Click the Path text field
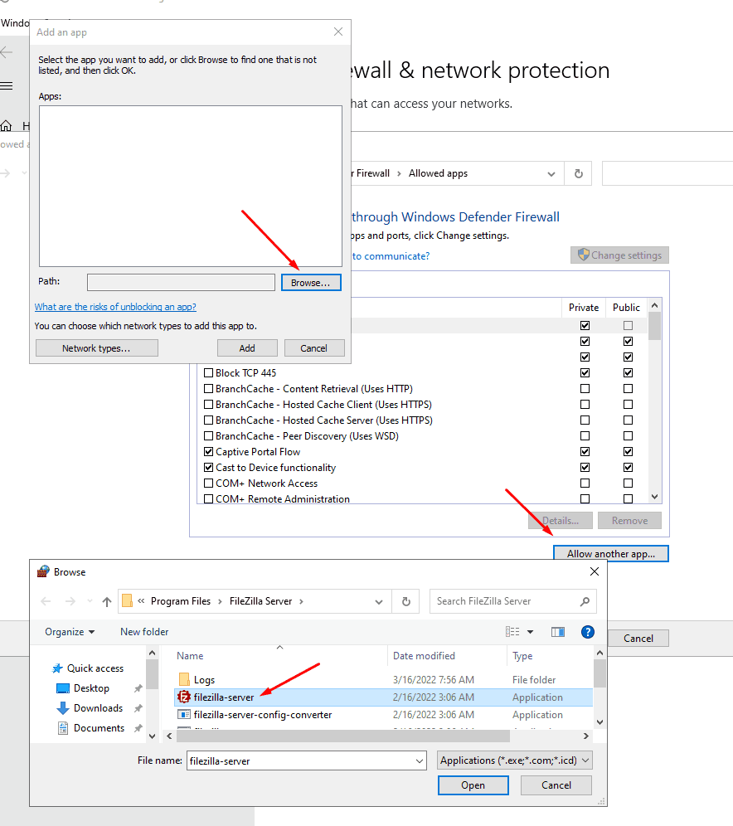Viewport: 733px width, 826px height. pyautogui.click(x=181, y=282)
